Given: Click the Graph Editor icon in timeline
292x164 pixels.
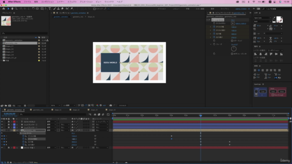Looking at the screenshot, I should coord(108,114).
